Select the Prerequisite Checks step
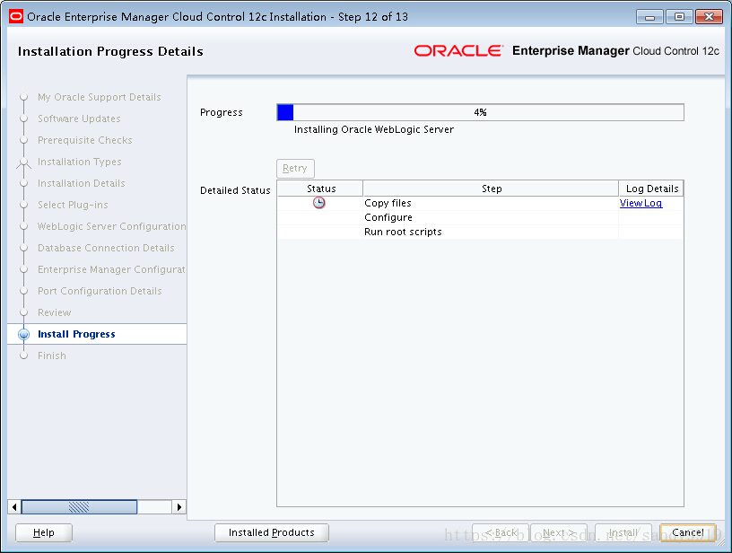Image resolution: width=732 pixels, height=553 pixels. (x=85, y=140)
